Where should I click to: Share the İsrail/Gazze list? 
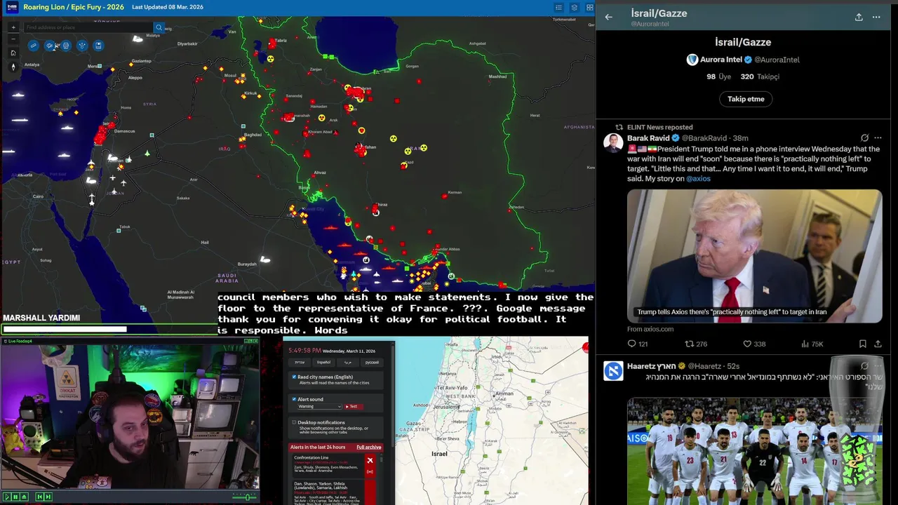pyautogui.click(x=859, y=17)
